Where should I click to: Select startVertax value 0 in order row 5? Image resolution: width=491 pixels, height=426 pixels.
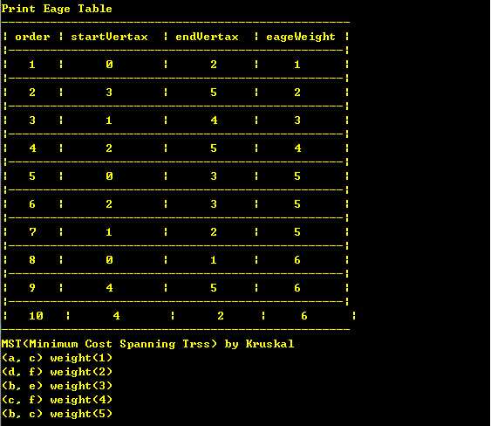tap(109, 176)
